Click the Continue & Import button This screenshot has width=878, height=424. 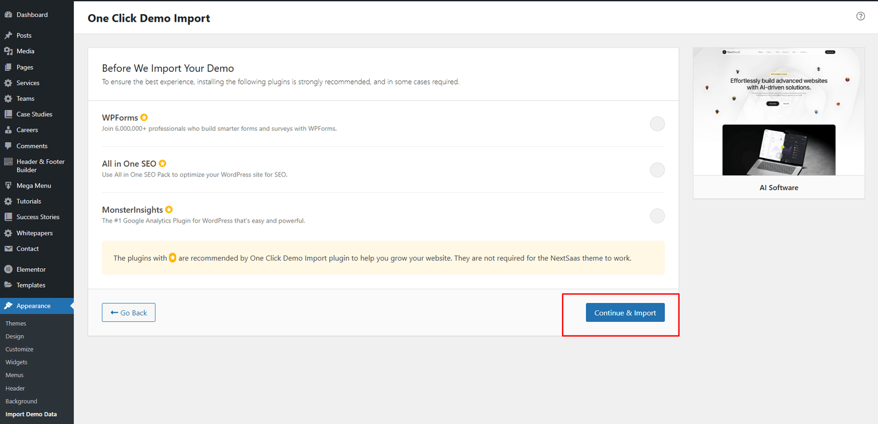pyautogui.click(x=625, y=313)
